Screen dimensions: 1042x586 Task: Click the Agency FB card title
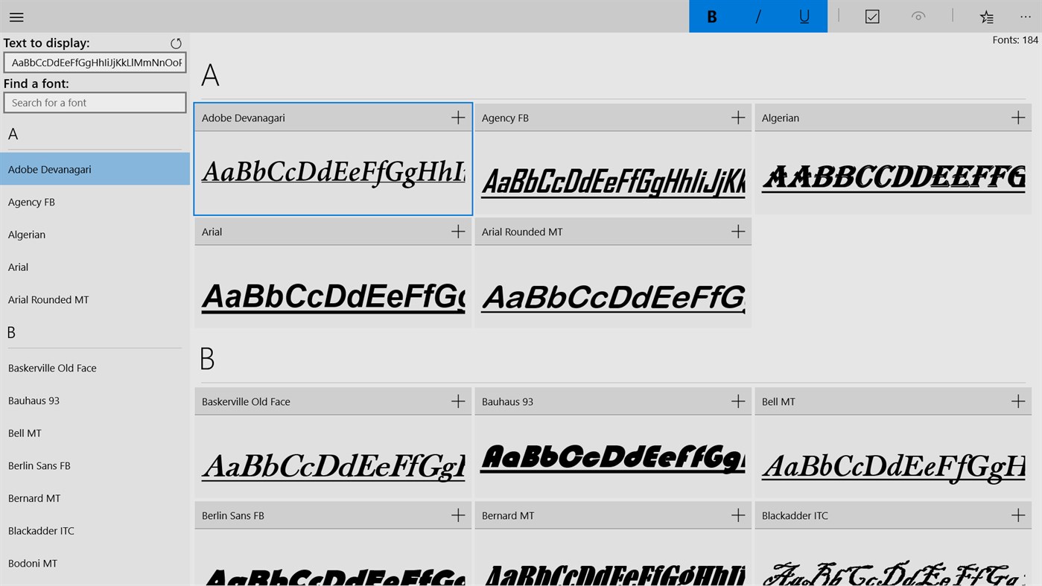click(505, 118)
